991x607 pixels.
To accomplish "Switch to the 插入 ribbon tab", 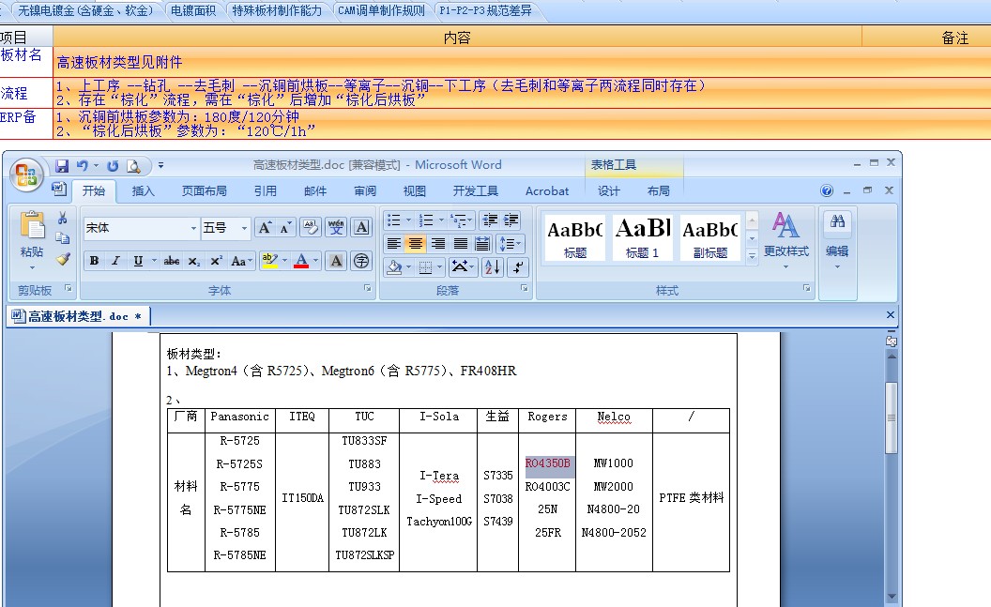I will pos(143,190).
